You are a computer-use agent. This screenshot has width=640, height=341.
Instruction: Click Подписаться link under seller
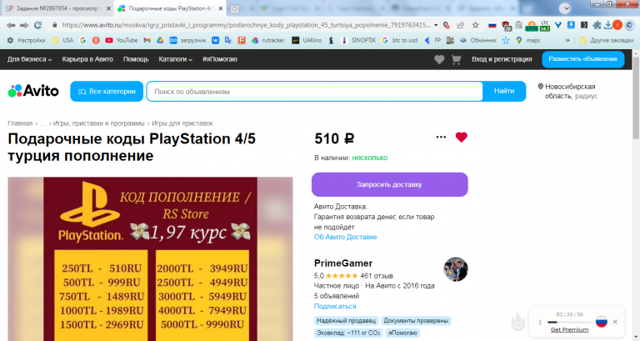click(x=335, y=306)
